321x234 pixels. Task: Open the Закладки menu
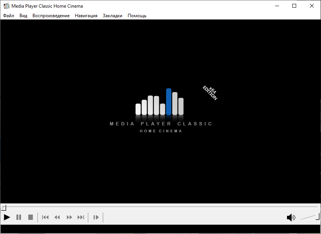tap(112, 16)
